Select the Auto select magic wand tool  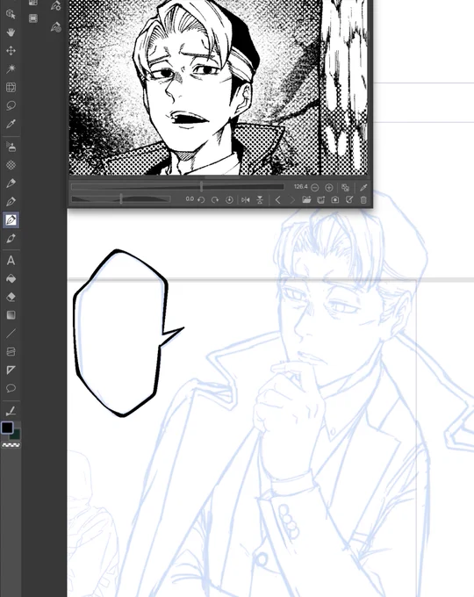click(11, 68)
